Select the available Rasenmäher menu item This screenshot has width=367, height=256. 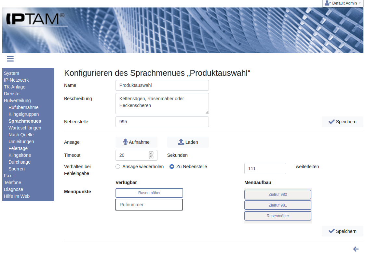pyautogui.click(x=149, y=193)
